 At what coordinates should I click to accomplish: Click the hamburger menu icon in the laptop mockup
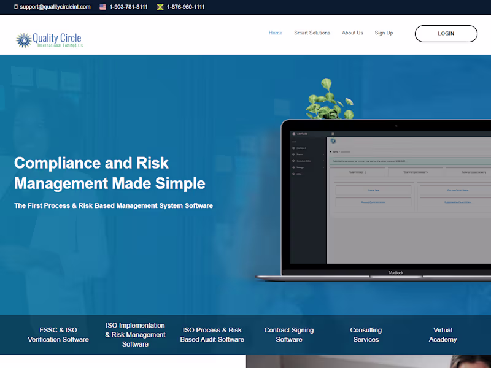pyautogui.click(x=332, y=132)
